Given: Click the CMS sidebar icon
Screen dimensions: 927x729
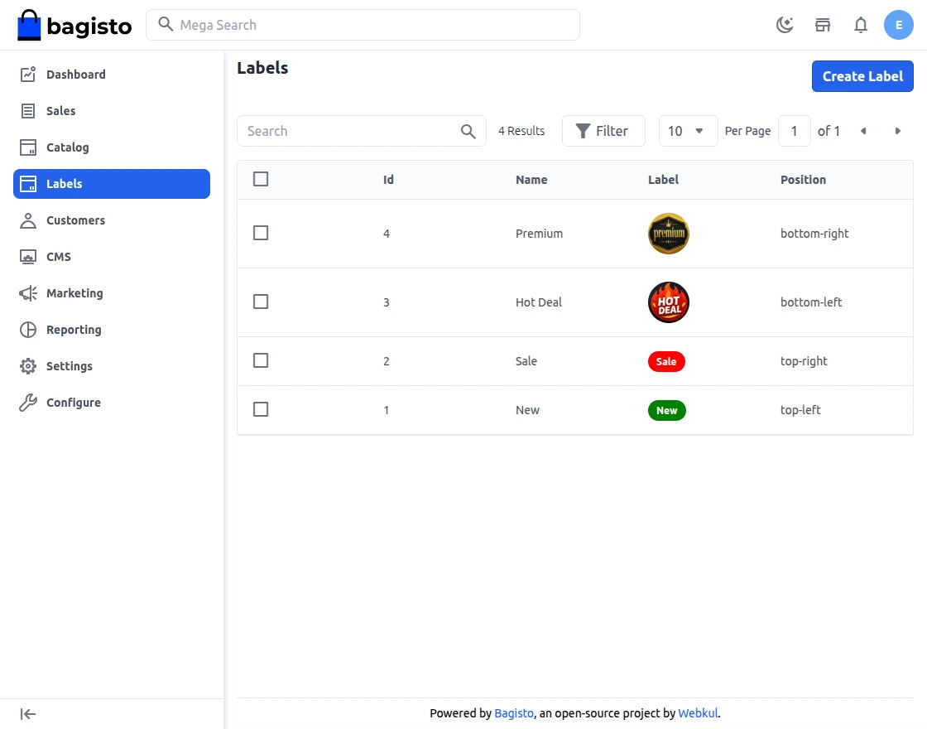Looking at the screenshot, I should (x=28, y=257).
